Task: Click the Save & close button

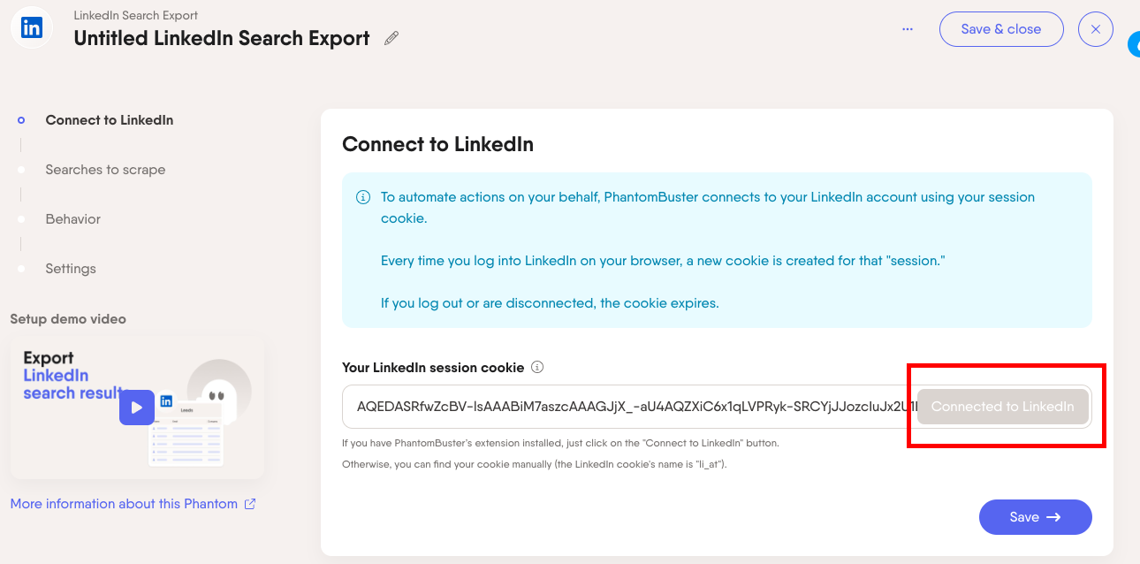Action: (1000, 29)
